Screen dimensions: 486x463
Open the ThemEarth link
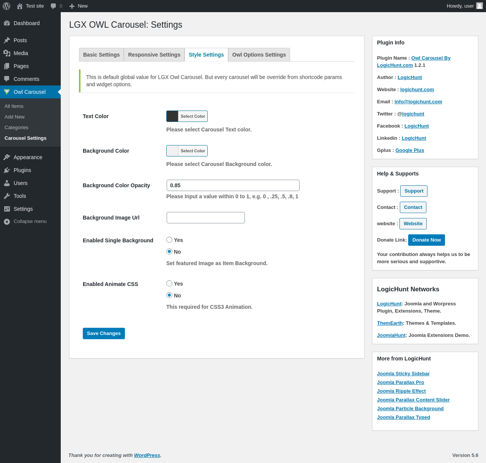click(x=390, y=323)
